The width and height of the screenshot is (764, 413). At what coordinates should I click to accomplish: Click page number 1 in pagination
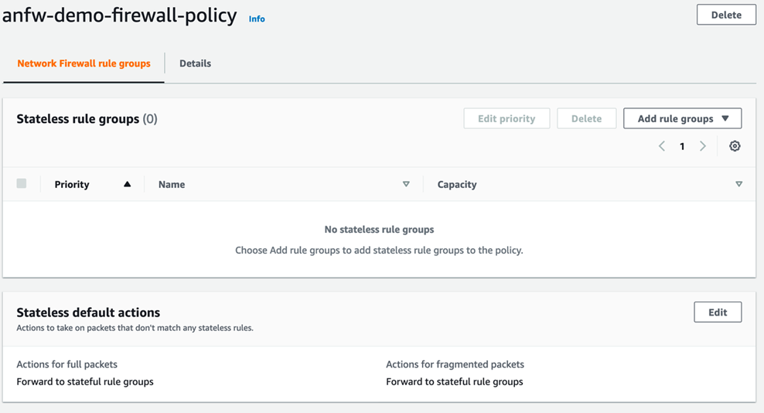682,146
